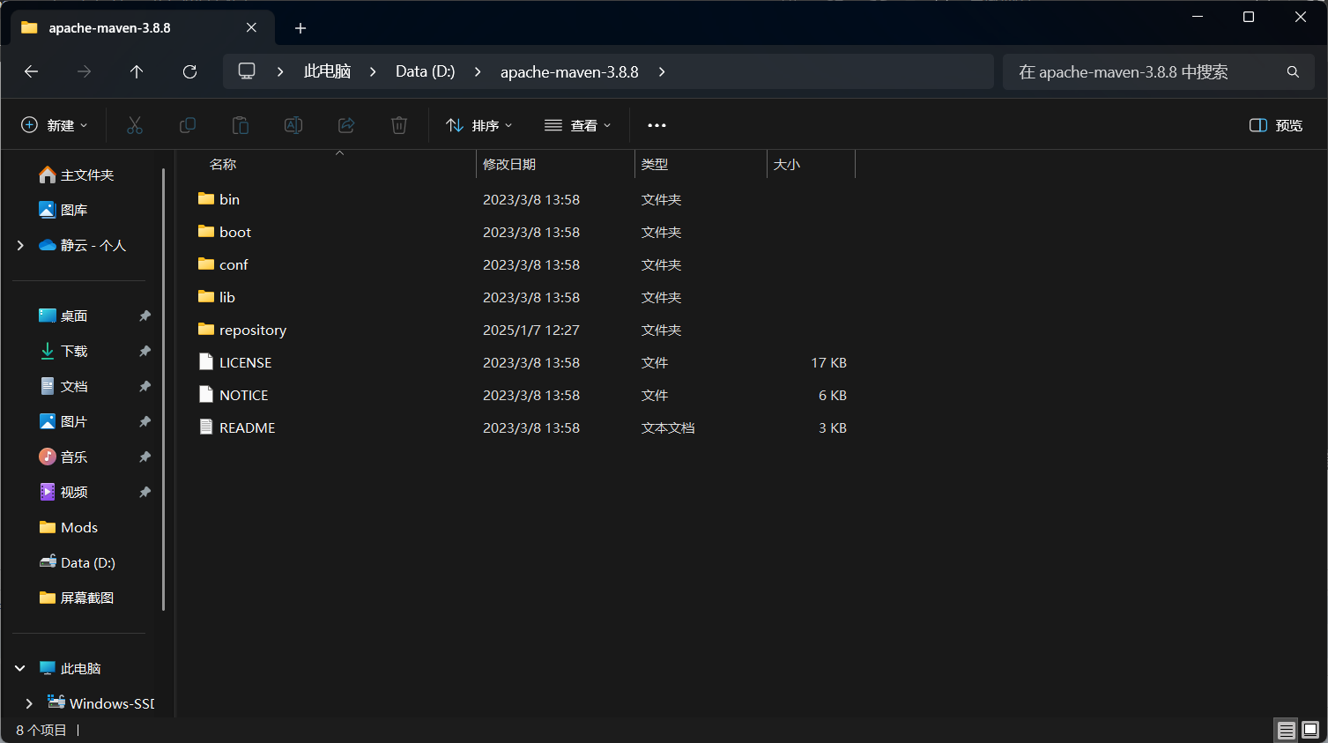The width and height of the screenshot is (1328, 743).
Task: Open the New (新建) dropdown
Action: click(x=55, y=125)
